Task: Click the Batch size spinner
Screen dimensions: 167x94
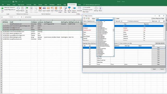Action: tap(164, 21)
